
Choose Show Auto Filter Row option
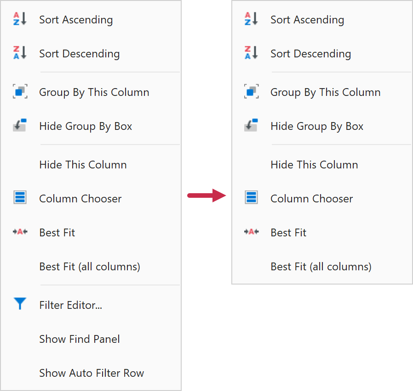click(92, 373)
